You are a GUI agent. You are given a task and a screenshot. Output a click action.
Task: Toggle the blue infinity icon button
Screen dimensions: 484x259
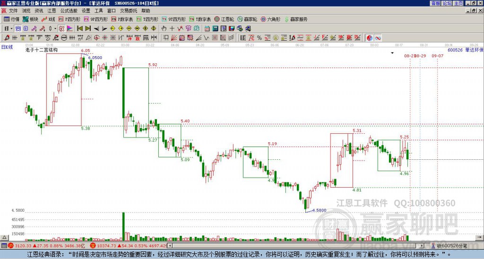click(x=378, y=38)
